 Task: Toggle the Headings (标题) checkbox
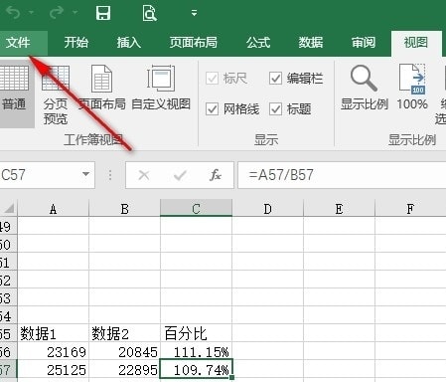pyautogui.click(x=275, y=109)
